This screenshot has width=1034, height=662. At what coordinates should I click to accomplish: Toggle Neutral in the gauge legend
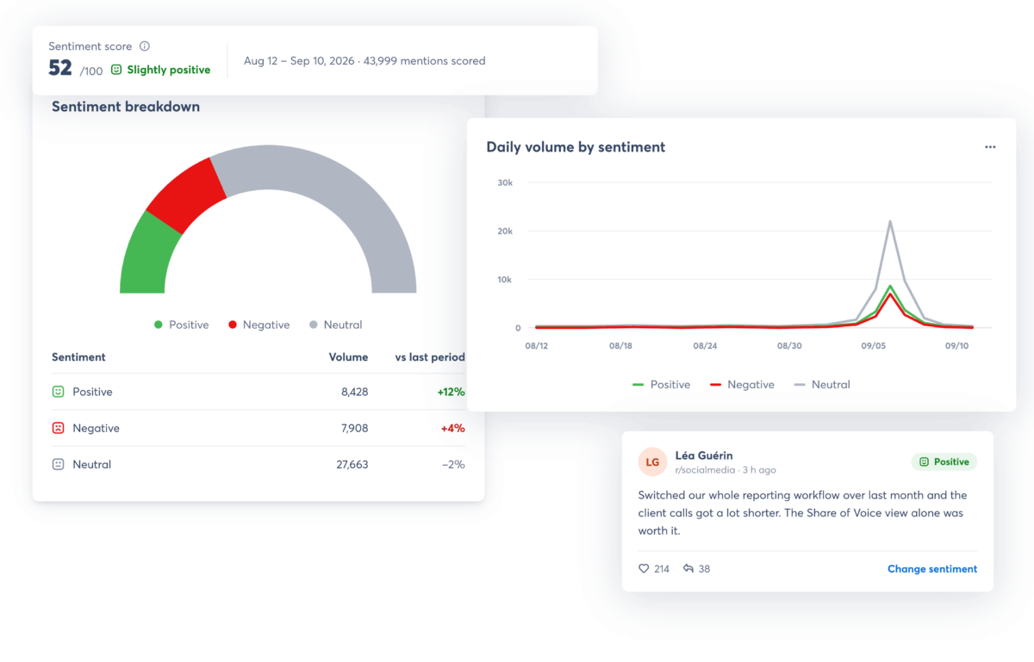335,325
